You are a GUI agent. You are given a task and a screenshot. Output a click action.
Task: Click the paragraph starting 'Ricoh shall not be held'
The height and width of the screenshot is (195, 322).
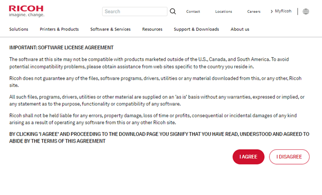(153, 119)
